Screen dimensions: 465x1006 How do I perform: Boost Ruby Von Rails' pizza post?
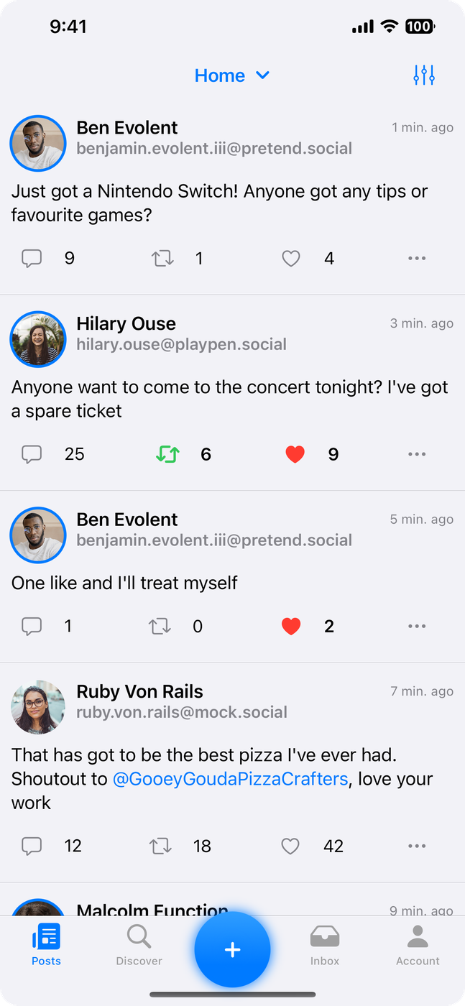point(160,846)
